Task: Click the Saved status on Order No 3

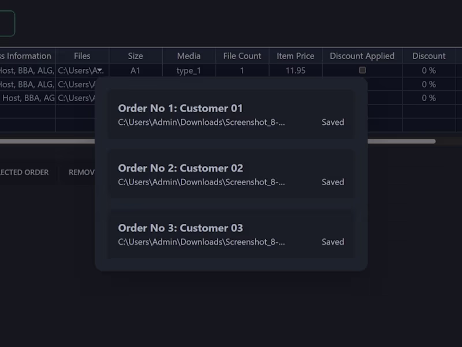Action: tap(333, 242)
